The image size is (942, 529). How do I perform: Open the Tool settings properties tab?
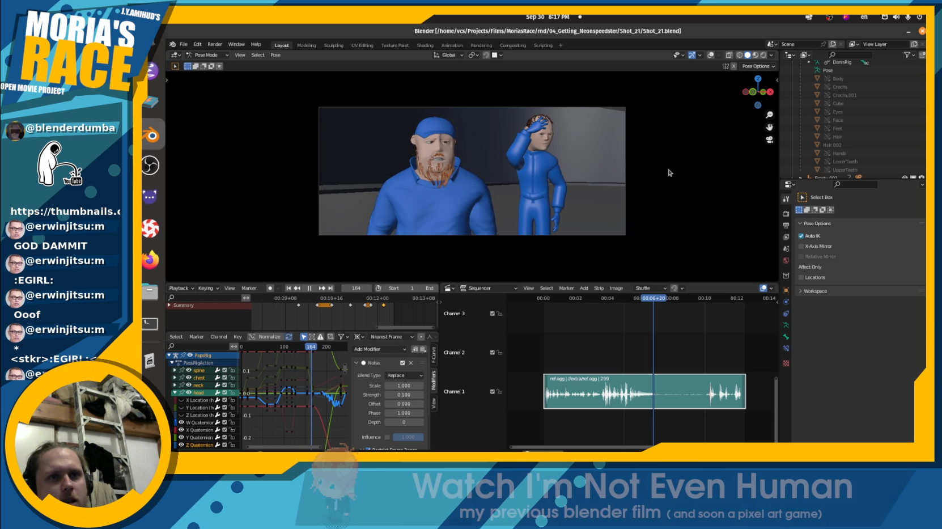point(786,198)
